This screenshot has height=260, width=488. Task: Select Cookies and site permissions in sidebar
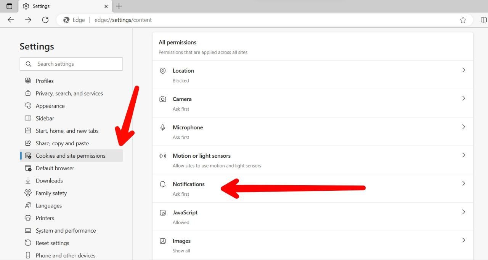pyautogui.click(x=71, y=155)
